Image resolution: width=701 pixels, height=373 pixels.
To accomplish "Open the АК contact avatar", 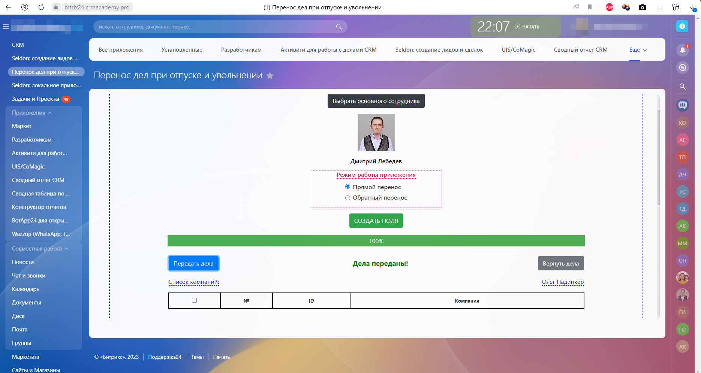I will [x=683, y=226].
